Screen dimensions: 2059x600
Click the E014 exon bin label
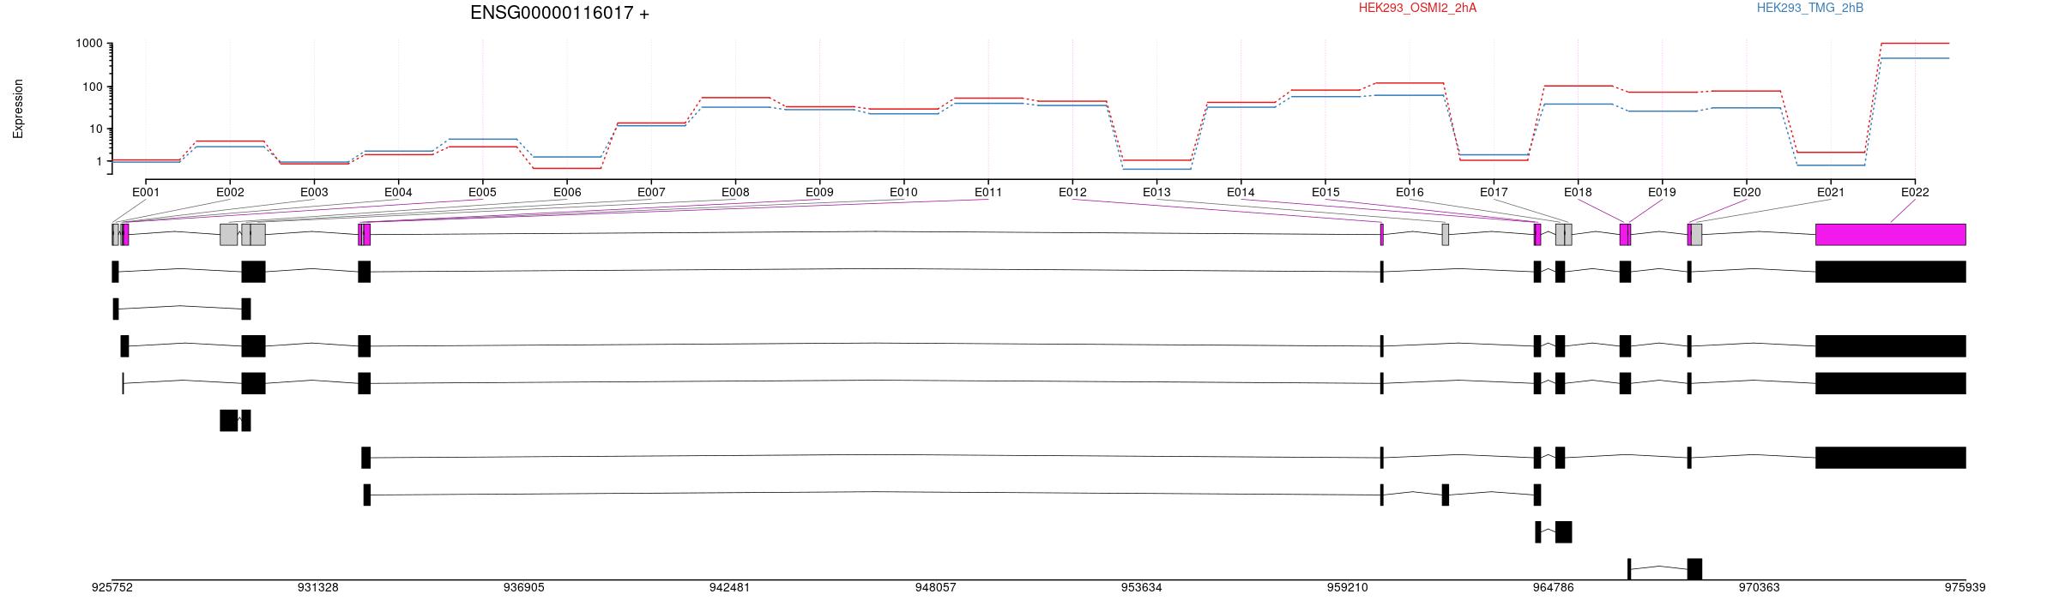pyautogui.click(x=1241, y=192)
